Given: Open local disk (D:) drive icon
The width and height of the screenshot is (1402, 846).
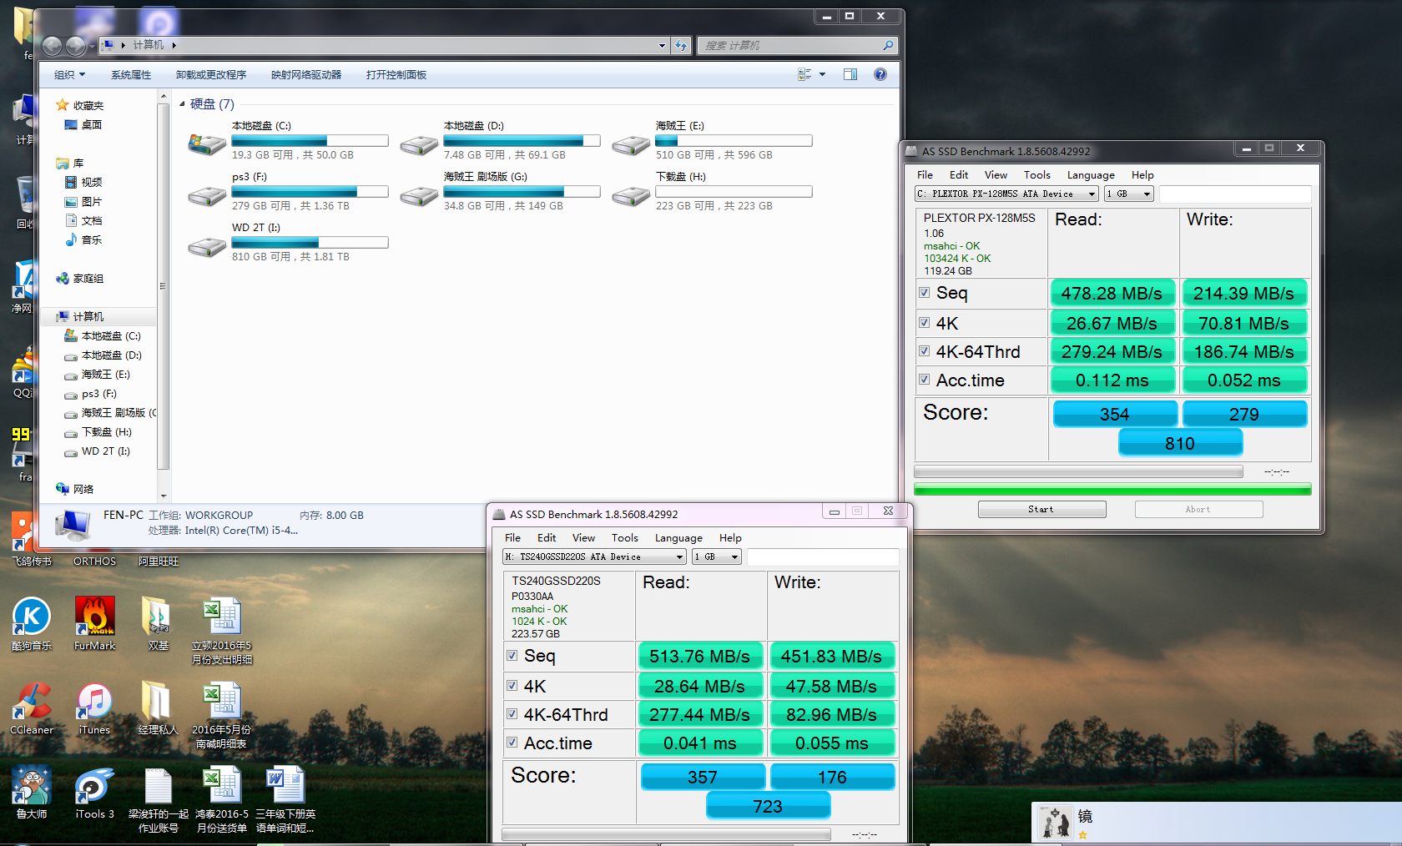Looking at the screenshot, I should click(419, 145).
